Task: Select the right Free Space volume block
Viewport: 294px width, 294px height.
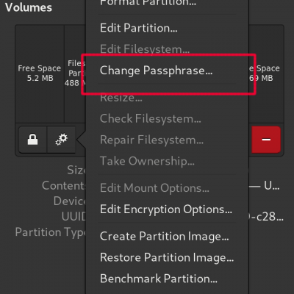Action: click(x=266, y=73)
